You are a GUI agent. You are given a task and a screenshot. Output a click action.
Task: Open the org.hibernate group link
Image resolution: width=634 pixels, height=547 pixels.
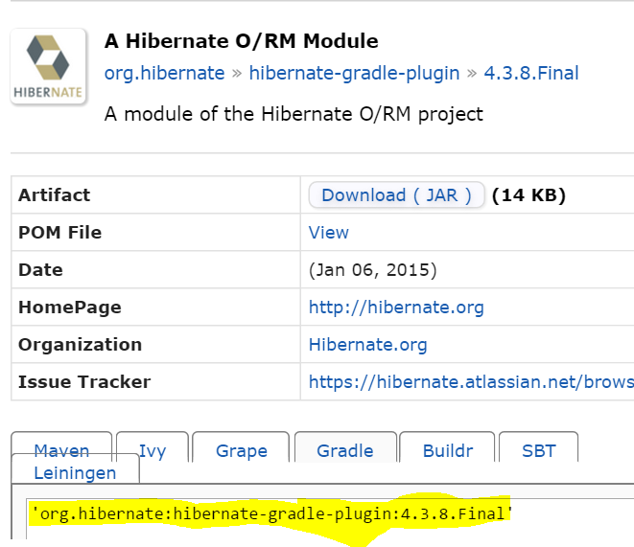[x=164, y=73]
